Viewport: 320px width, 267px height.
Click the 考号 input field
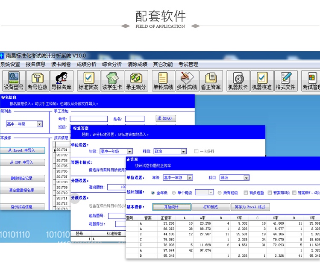point(88,119)
